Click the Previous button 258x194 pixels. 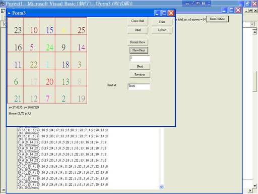[140, 74]
